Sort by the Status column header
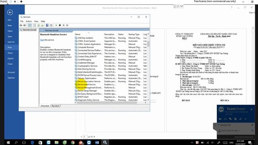Image resolution: width=258 pixels, height=145 pixels. click(x=121, y=34)
